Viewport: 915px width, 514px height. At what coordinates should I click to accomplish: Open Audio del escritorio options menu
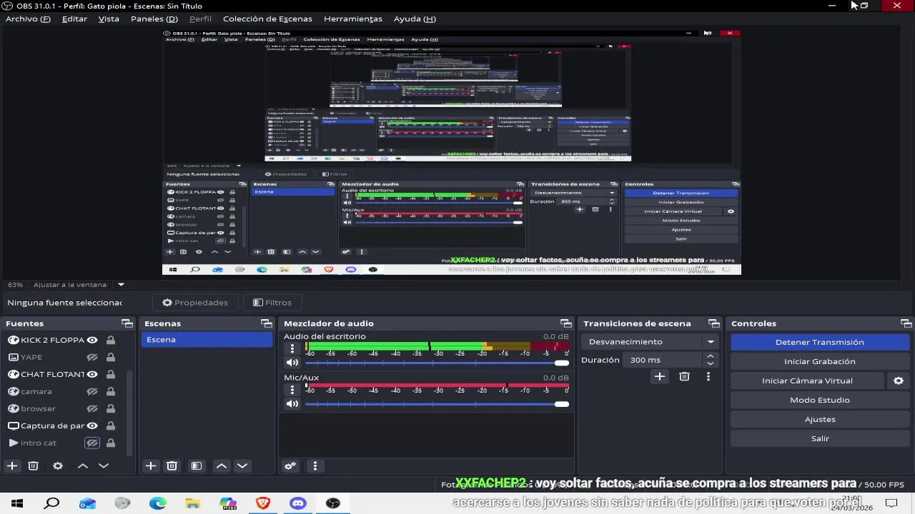pyautogui.click(x=292, y=348)
